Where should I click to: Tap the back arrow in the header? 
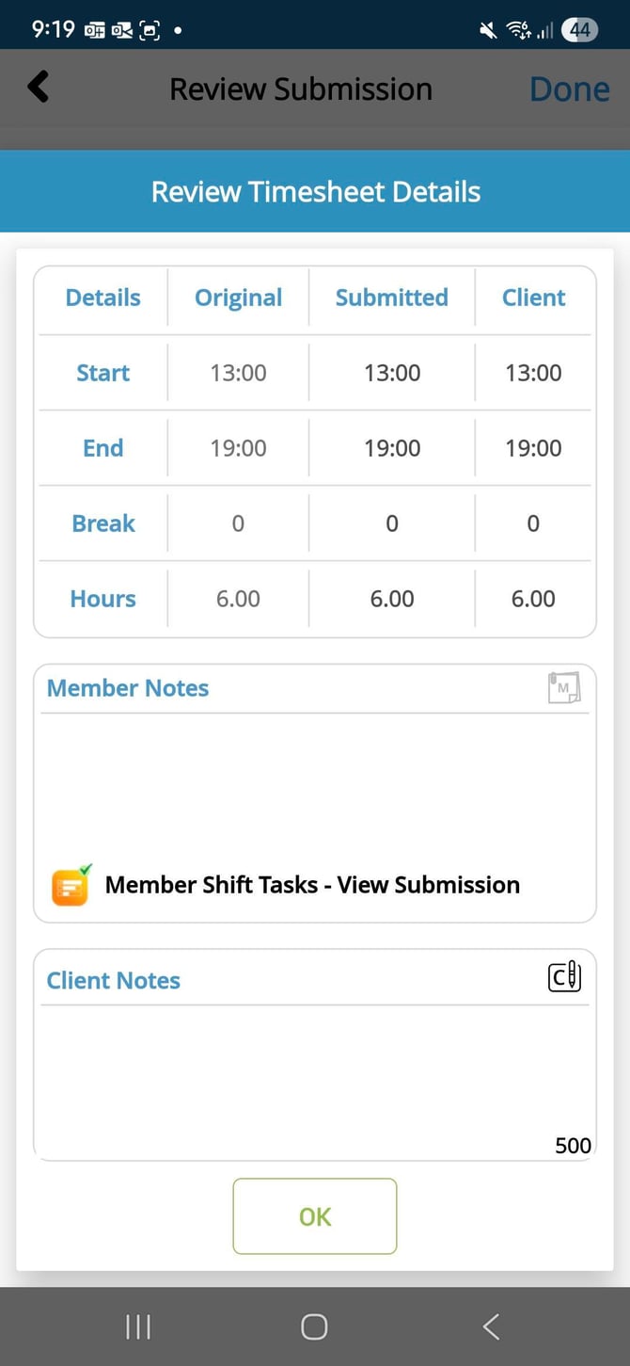click(x=39, y=88)
